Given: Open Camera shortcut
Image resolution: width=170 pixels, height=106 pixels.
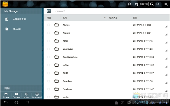Looking at the screenshot, I should point(16,96).
